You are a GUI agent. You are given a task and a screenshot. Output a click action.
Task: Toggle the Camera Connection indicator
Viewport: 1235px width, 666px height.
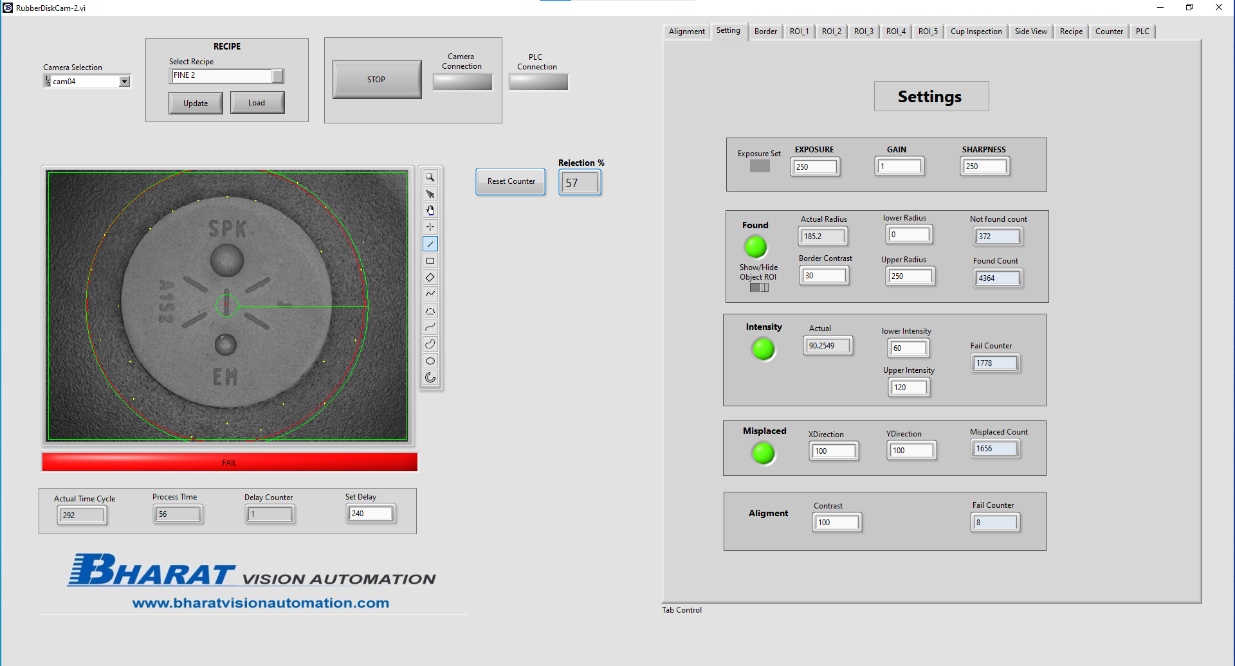(x=462, y=82)
